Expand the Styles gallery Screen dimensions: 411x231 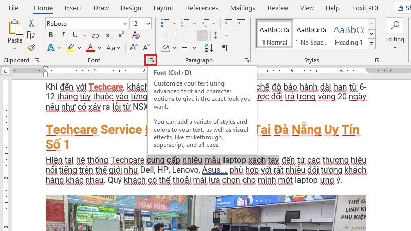[371, 44]
